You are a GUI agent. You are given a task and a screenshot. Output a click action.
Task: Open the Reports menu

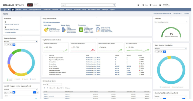point(62,10)
